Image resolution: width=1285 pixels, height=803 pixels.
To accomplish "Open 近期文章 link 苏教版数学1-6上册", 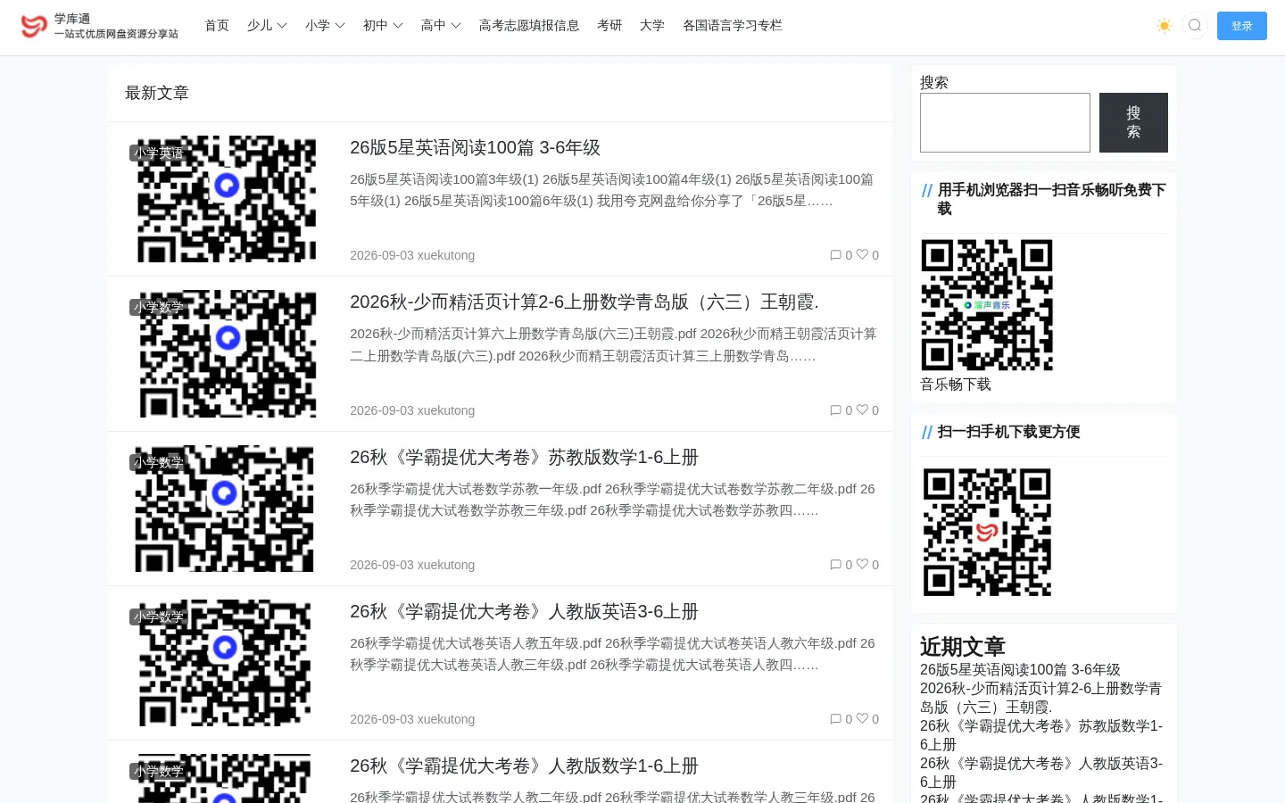I will [1041, 735].
